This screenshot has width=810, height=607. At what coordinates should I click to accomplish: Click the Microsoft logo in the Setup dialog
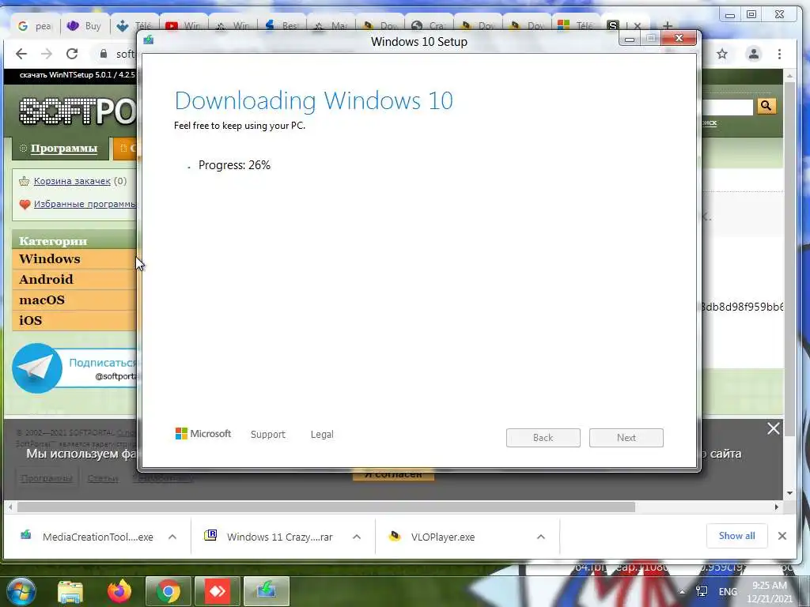click(203, 434)
